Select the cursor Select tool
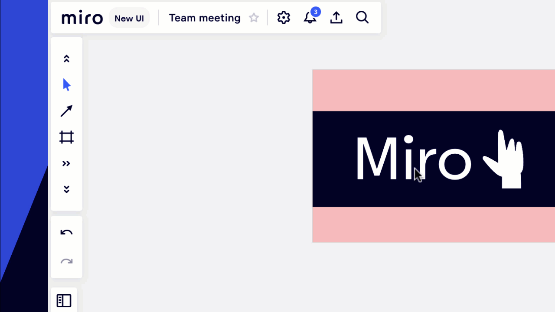Viewport: 555px width, 312px height. pos(66,84)
